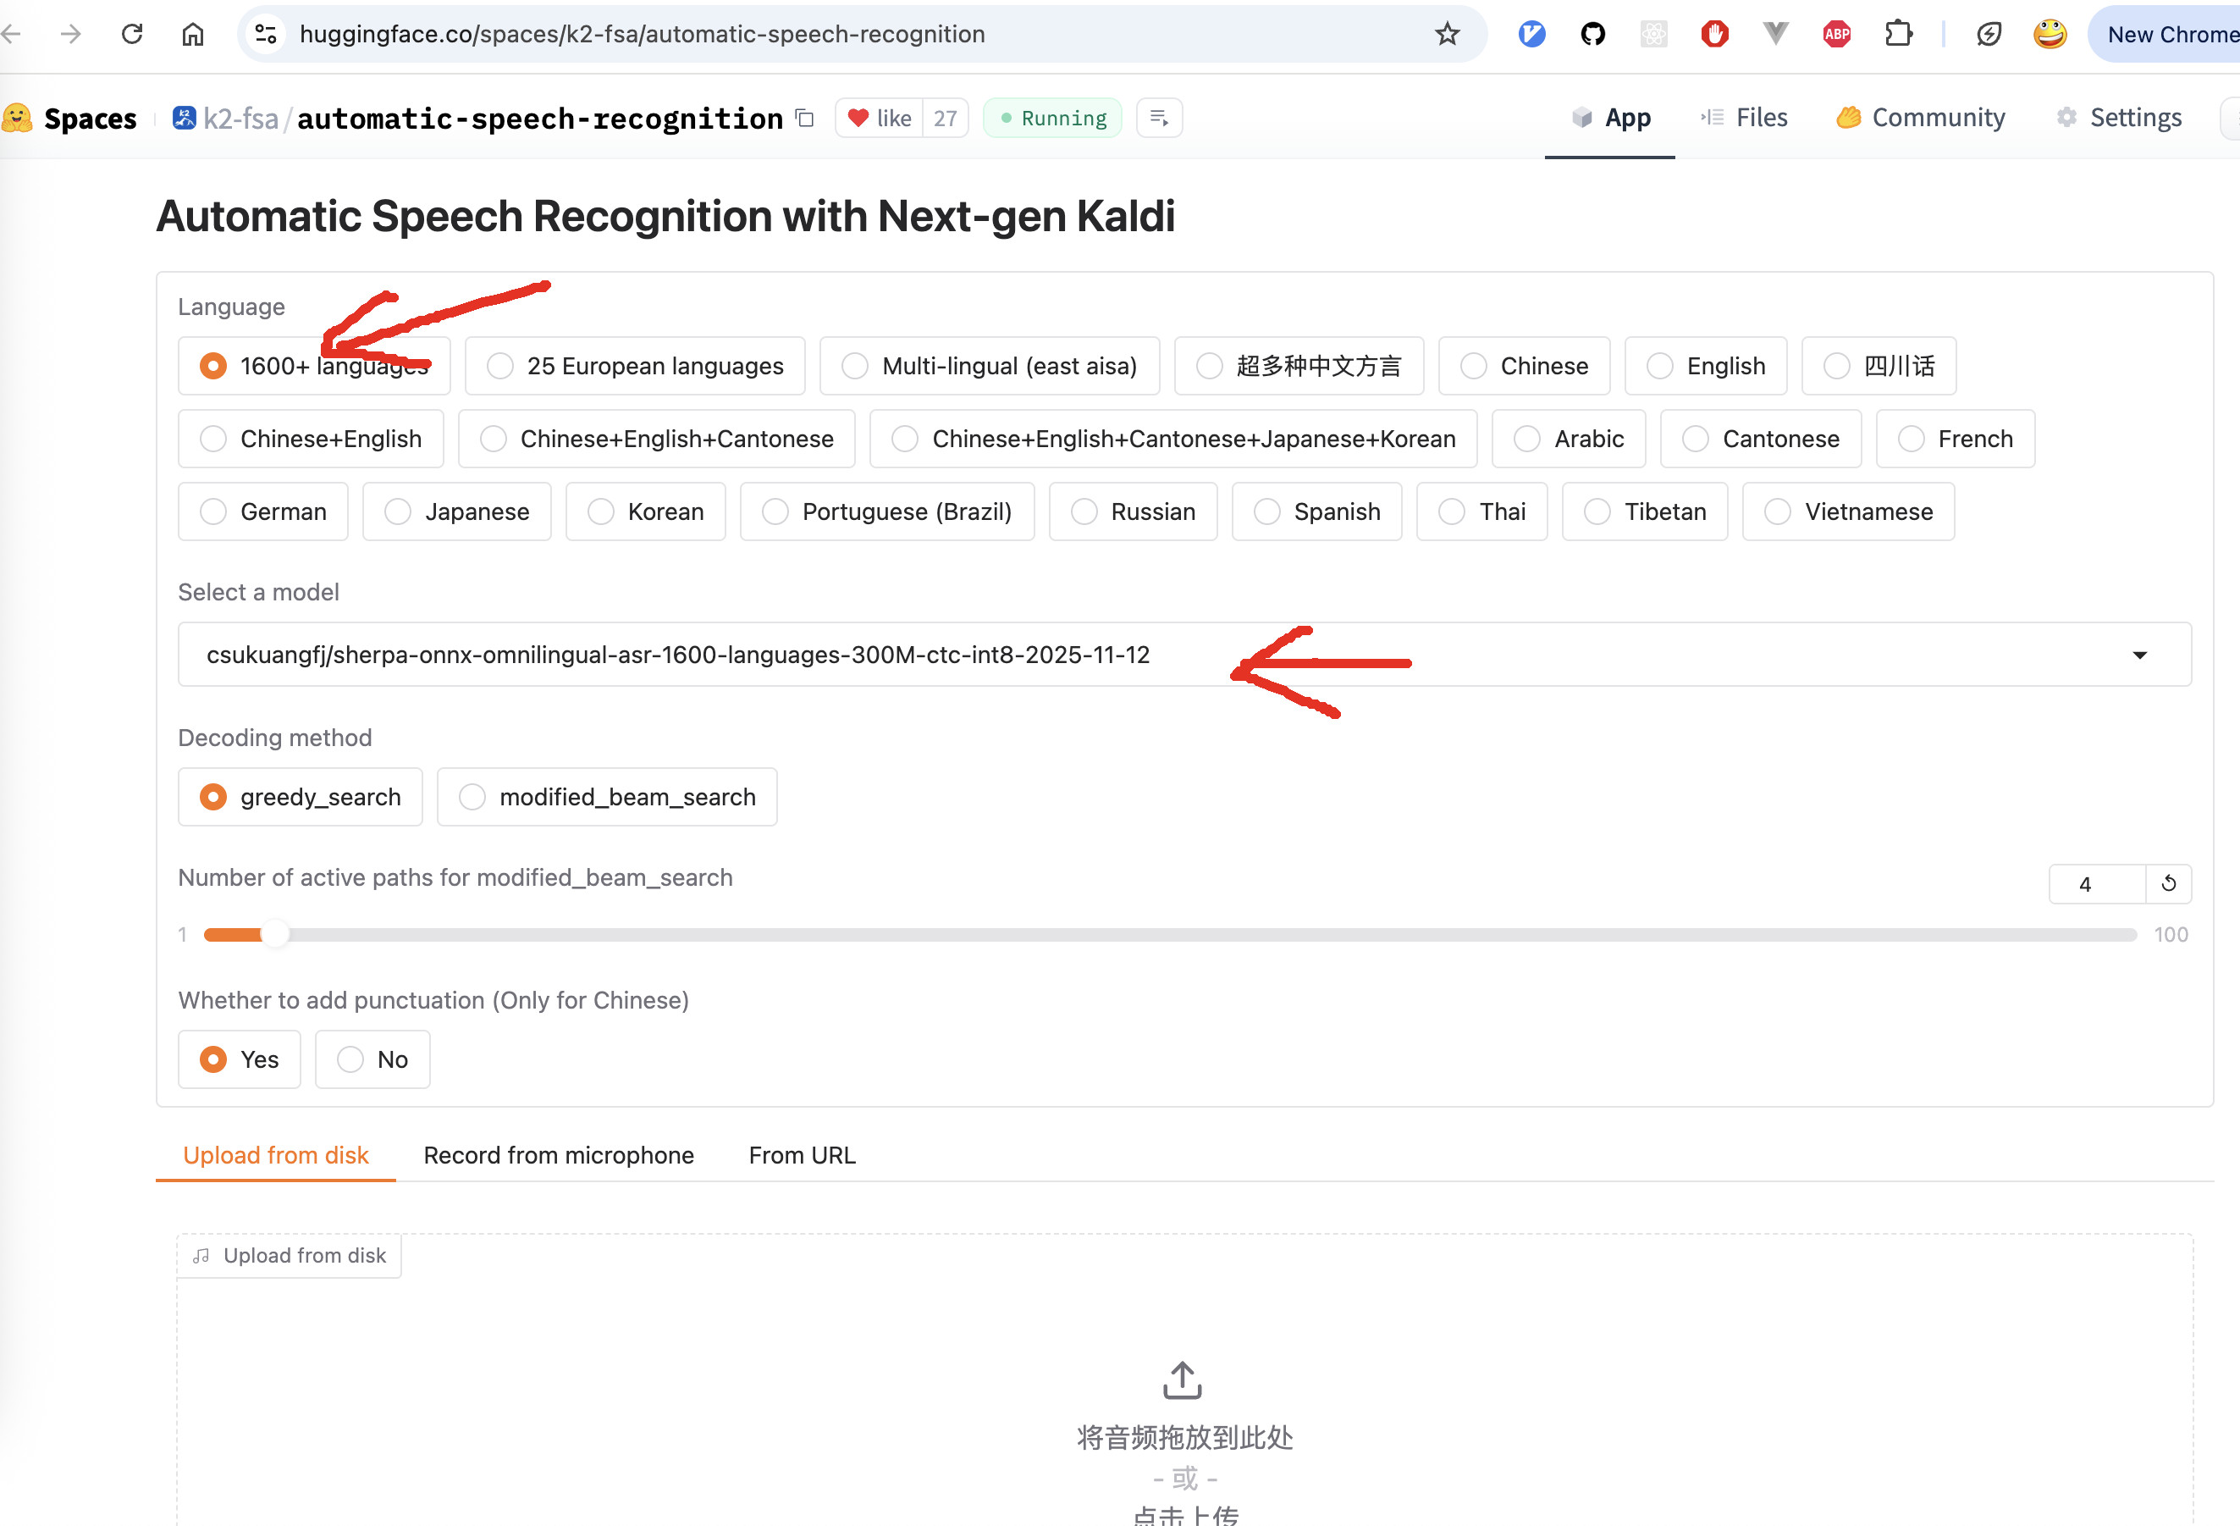This screenshot has height=1526, width=2240.
Task: Open the Files tab
Action: [x=1745, y=119]
